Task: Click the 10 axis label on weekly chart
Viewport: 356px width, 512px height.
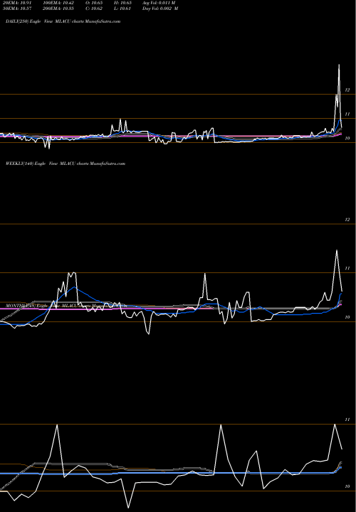Action: click(x=347, y=317)
